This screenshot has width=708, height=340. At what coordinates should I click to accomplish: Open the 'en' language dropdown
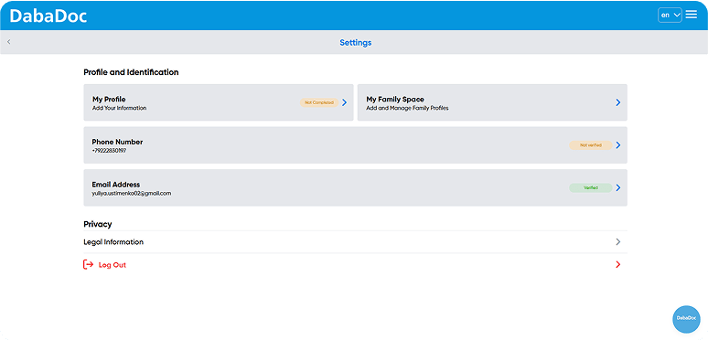point(670,15)
